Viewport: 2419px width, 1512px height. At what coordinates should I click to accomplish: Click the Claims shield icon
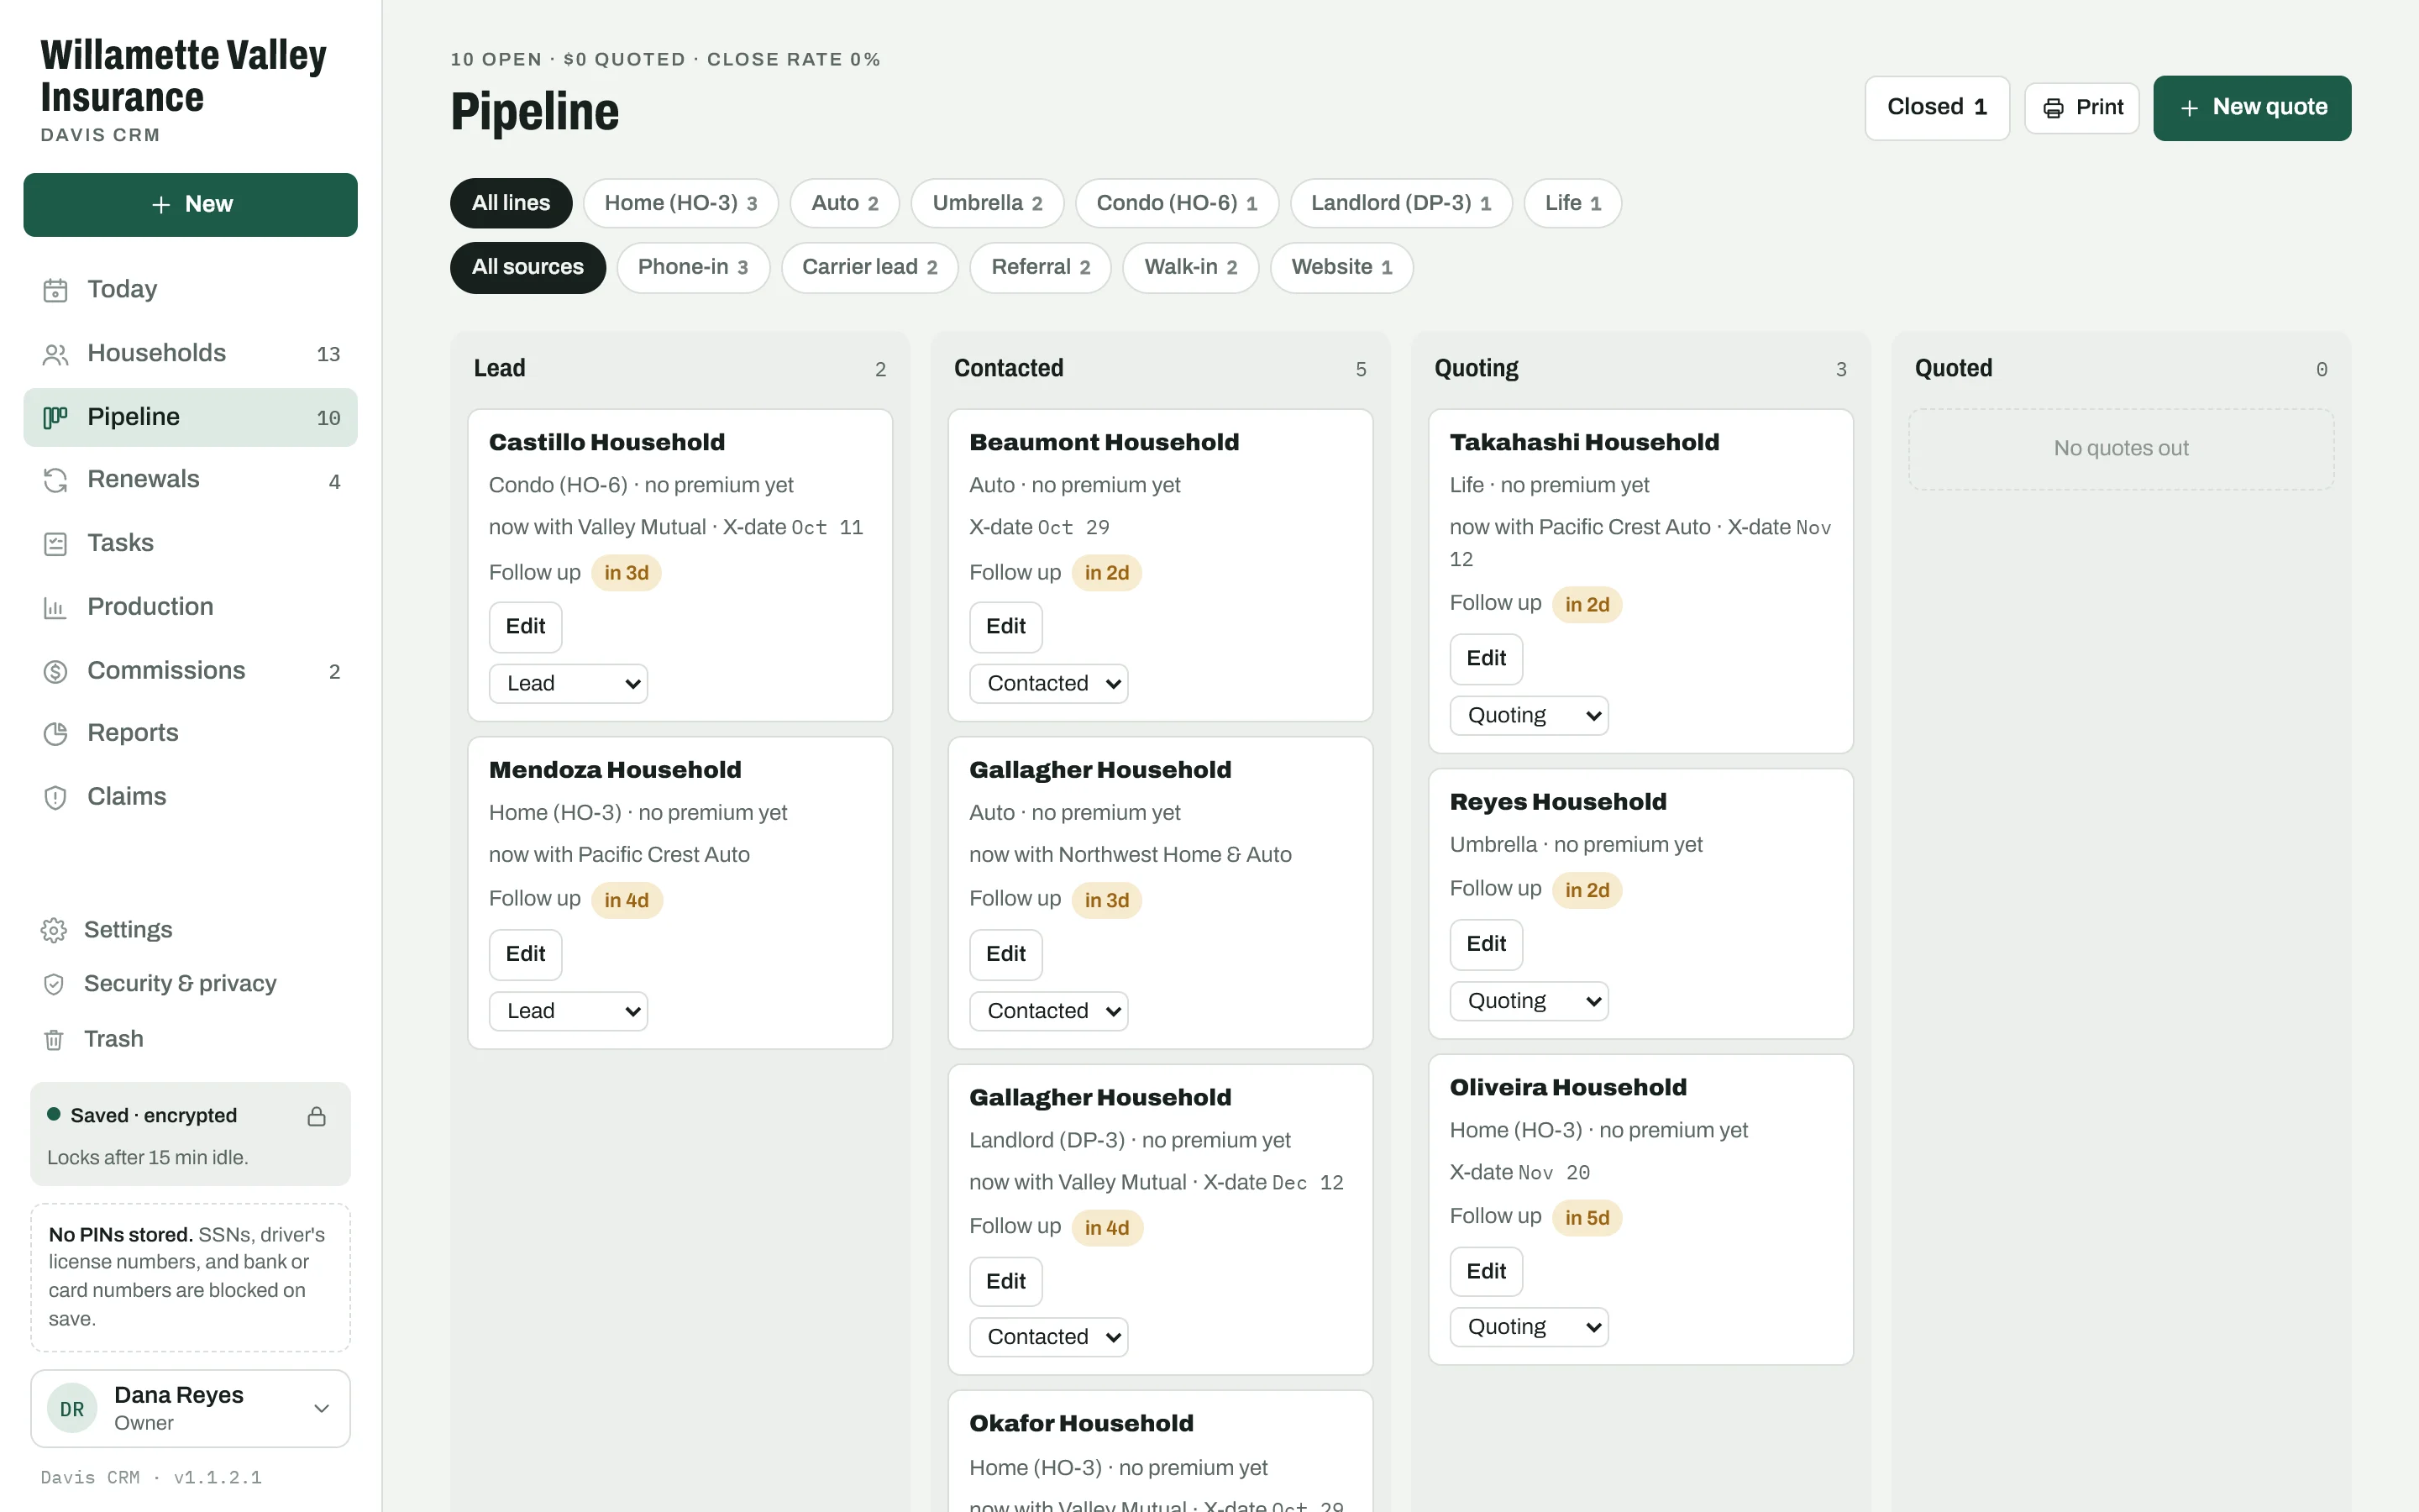(x=55, y=797)
